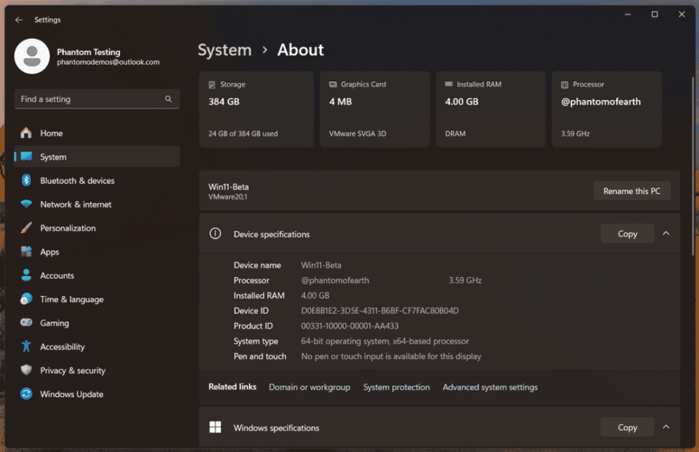
Task: Click the back arrow icon in Settings
Action: [18, 20]
